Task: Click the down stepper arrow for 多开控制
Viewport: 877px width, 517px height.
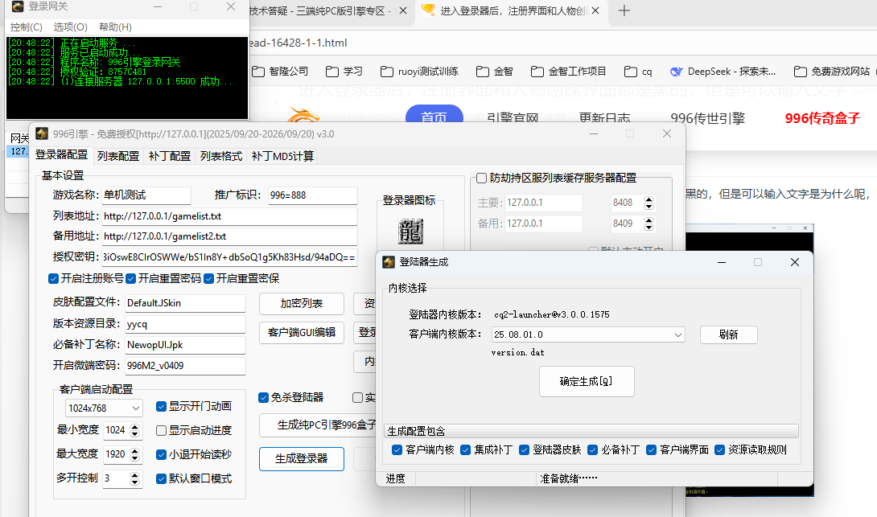Action: coord(134,482)
